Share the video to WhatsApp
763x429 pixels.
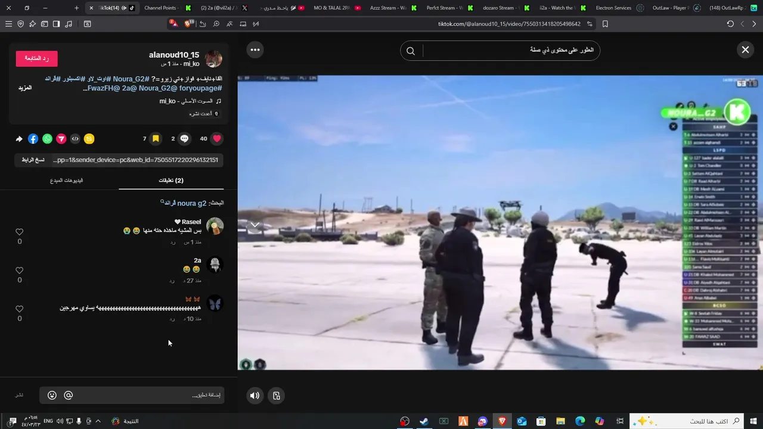(x=47, y=139)
